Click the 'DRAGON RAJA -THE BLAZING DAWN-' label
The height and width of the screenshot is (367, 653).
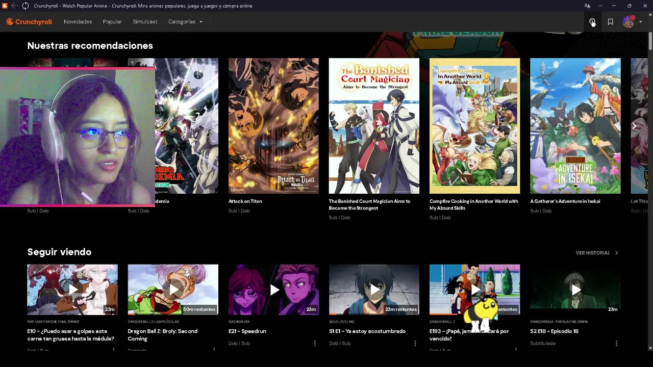(559, 322)
